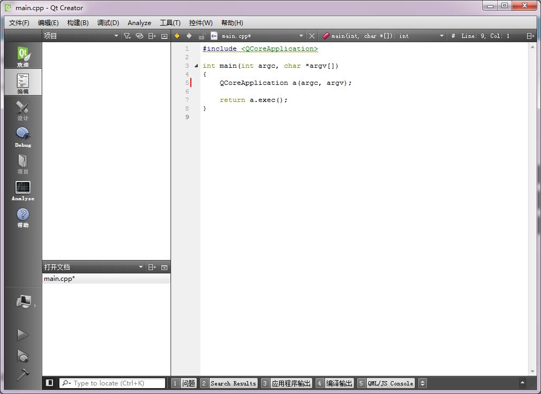Toggle synchronize with editor link icon
This screenshot has height=394, width=541.
click(140, 36)
